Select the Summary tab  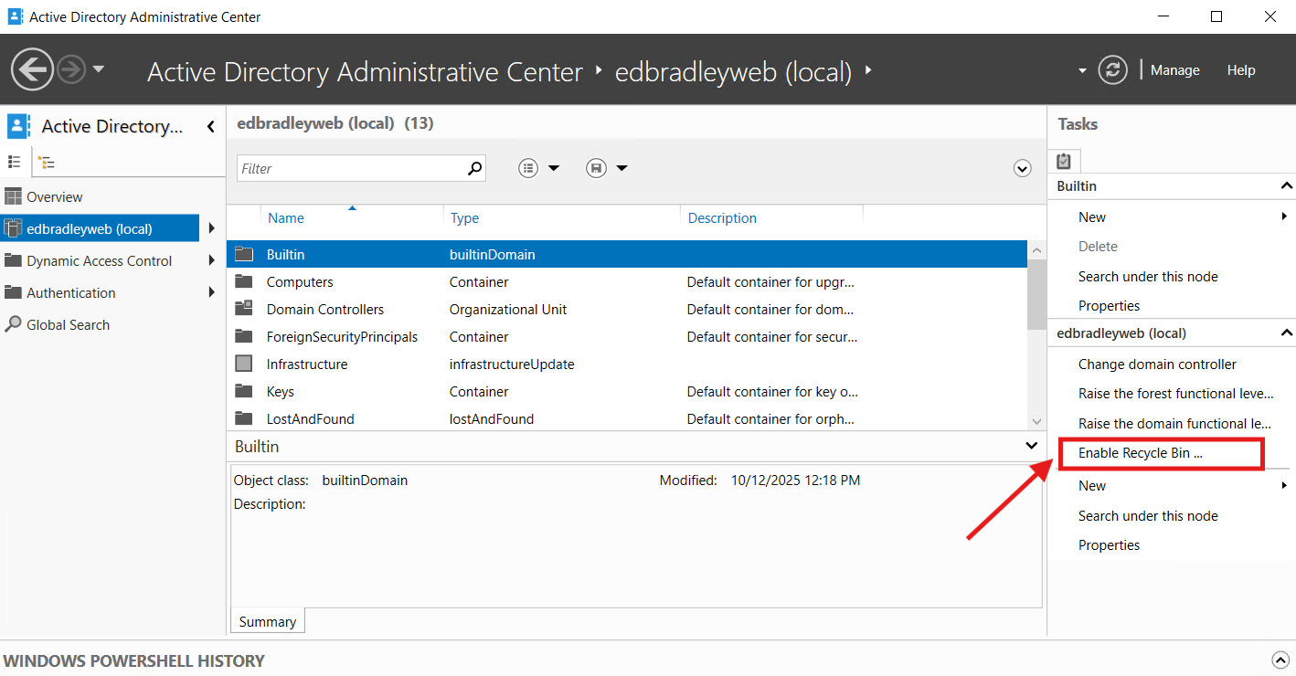click(x=267, y=620)
